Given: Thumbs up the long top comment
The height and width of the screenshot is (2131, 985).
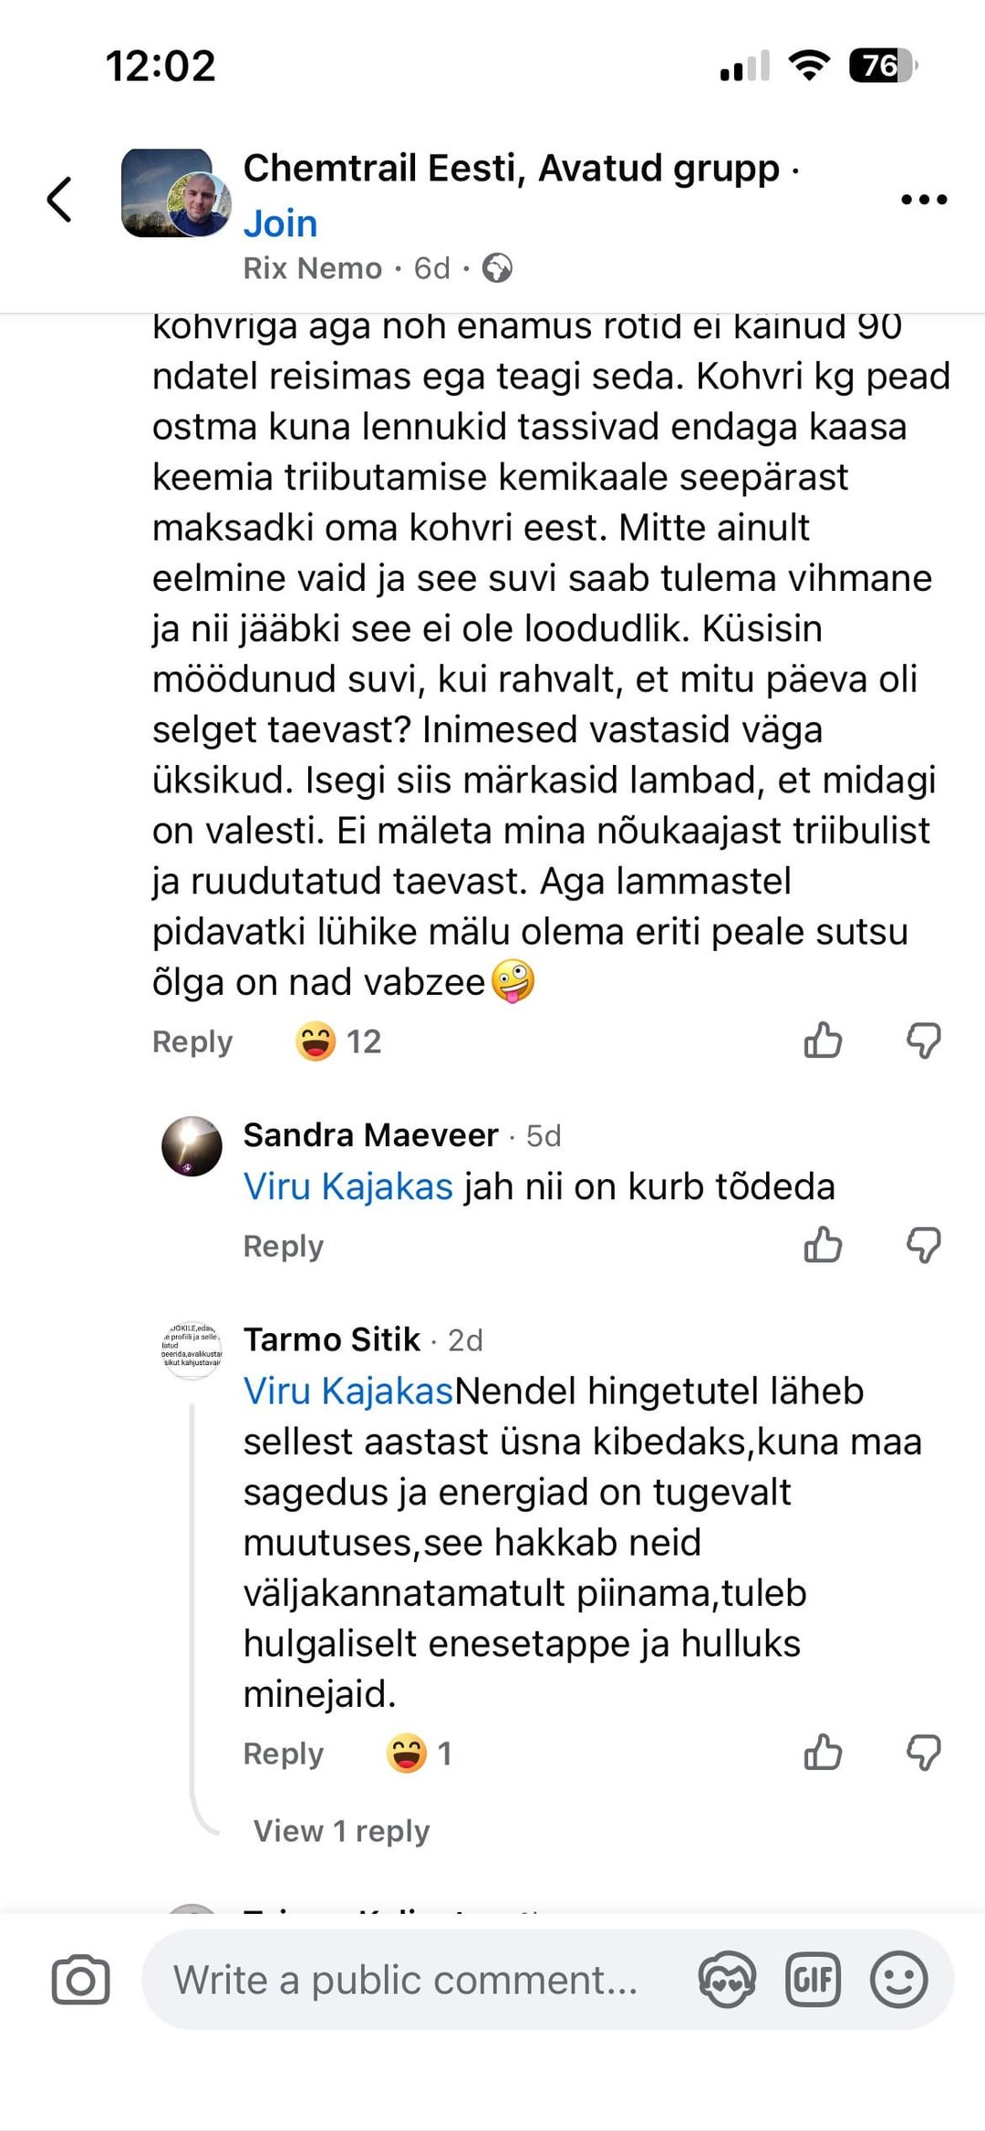Looking at the screenshot, I should click(x=823, y=1040).
